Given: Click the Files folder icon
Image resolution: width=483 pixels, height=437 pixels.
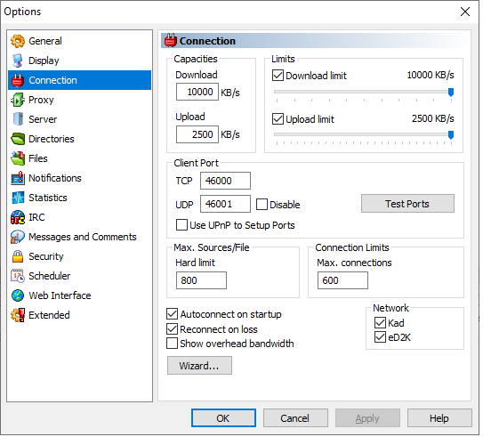Looking at the screenshot, I should click(18, 158).
